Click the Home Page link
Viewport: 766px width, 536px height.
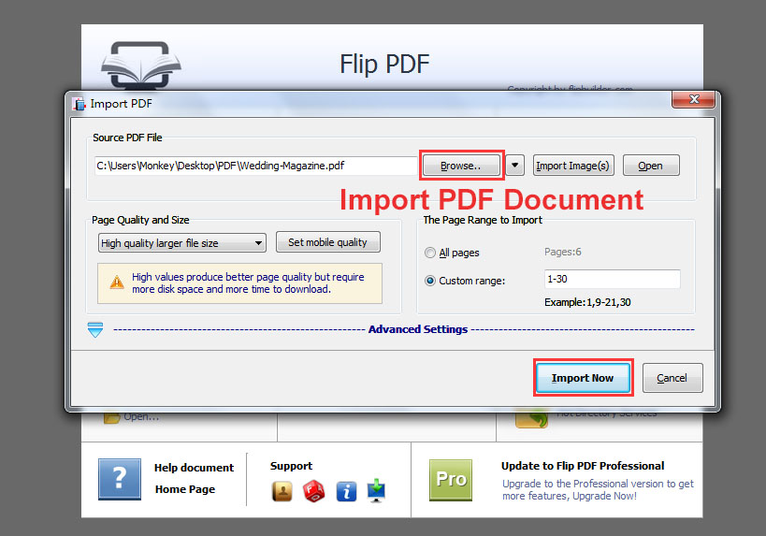click(185, 489)
